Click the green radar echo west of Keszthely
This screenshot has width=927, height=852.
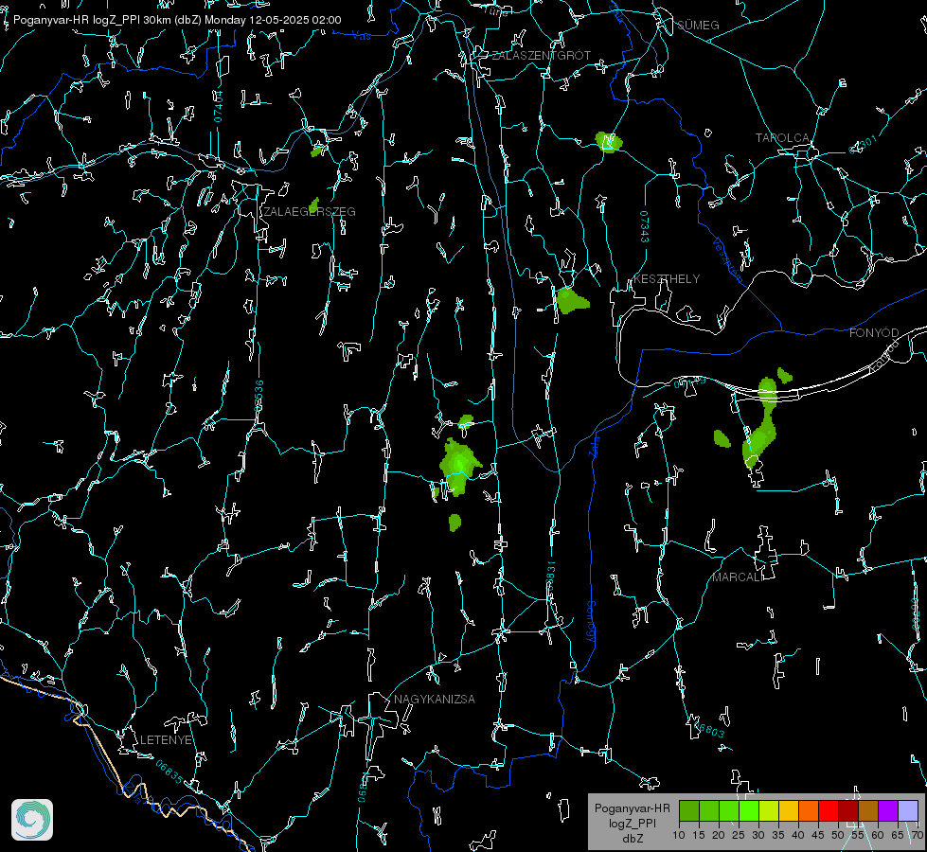(x=572, y=300)
